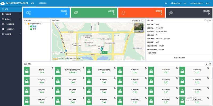This screenshot has width=213, height=106.
Task: Open device settings gear in 设备信息 panel
Action: (x=207, y=20)
